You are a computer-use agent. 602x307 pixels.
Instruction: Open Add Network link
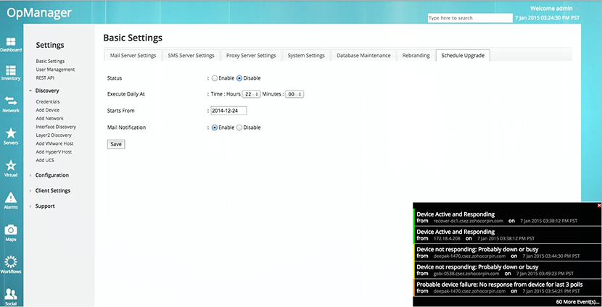point(49,119)
